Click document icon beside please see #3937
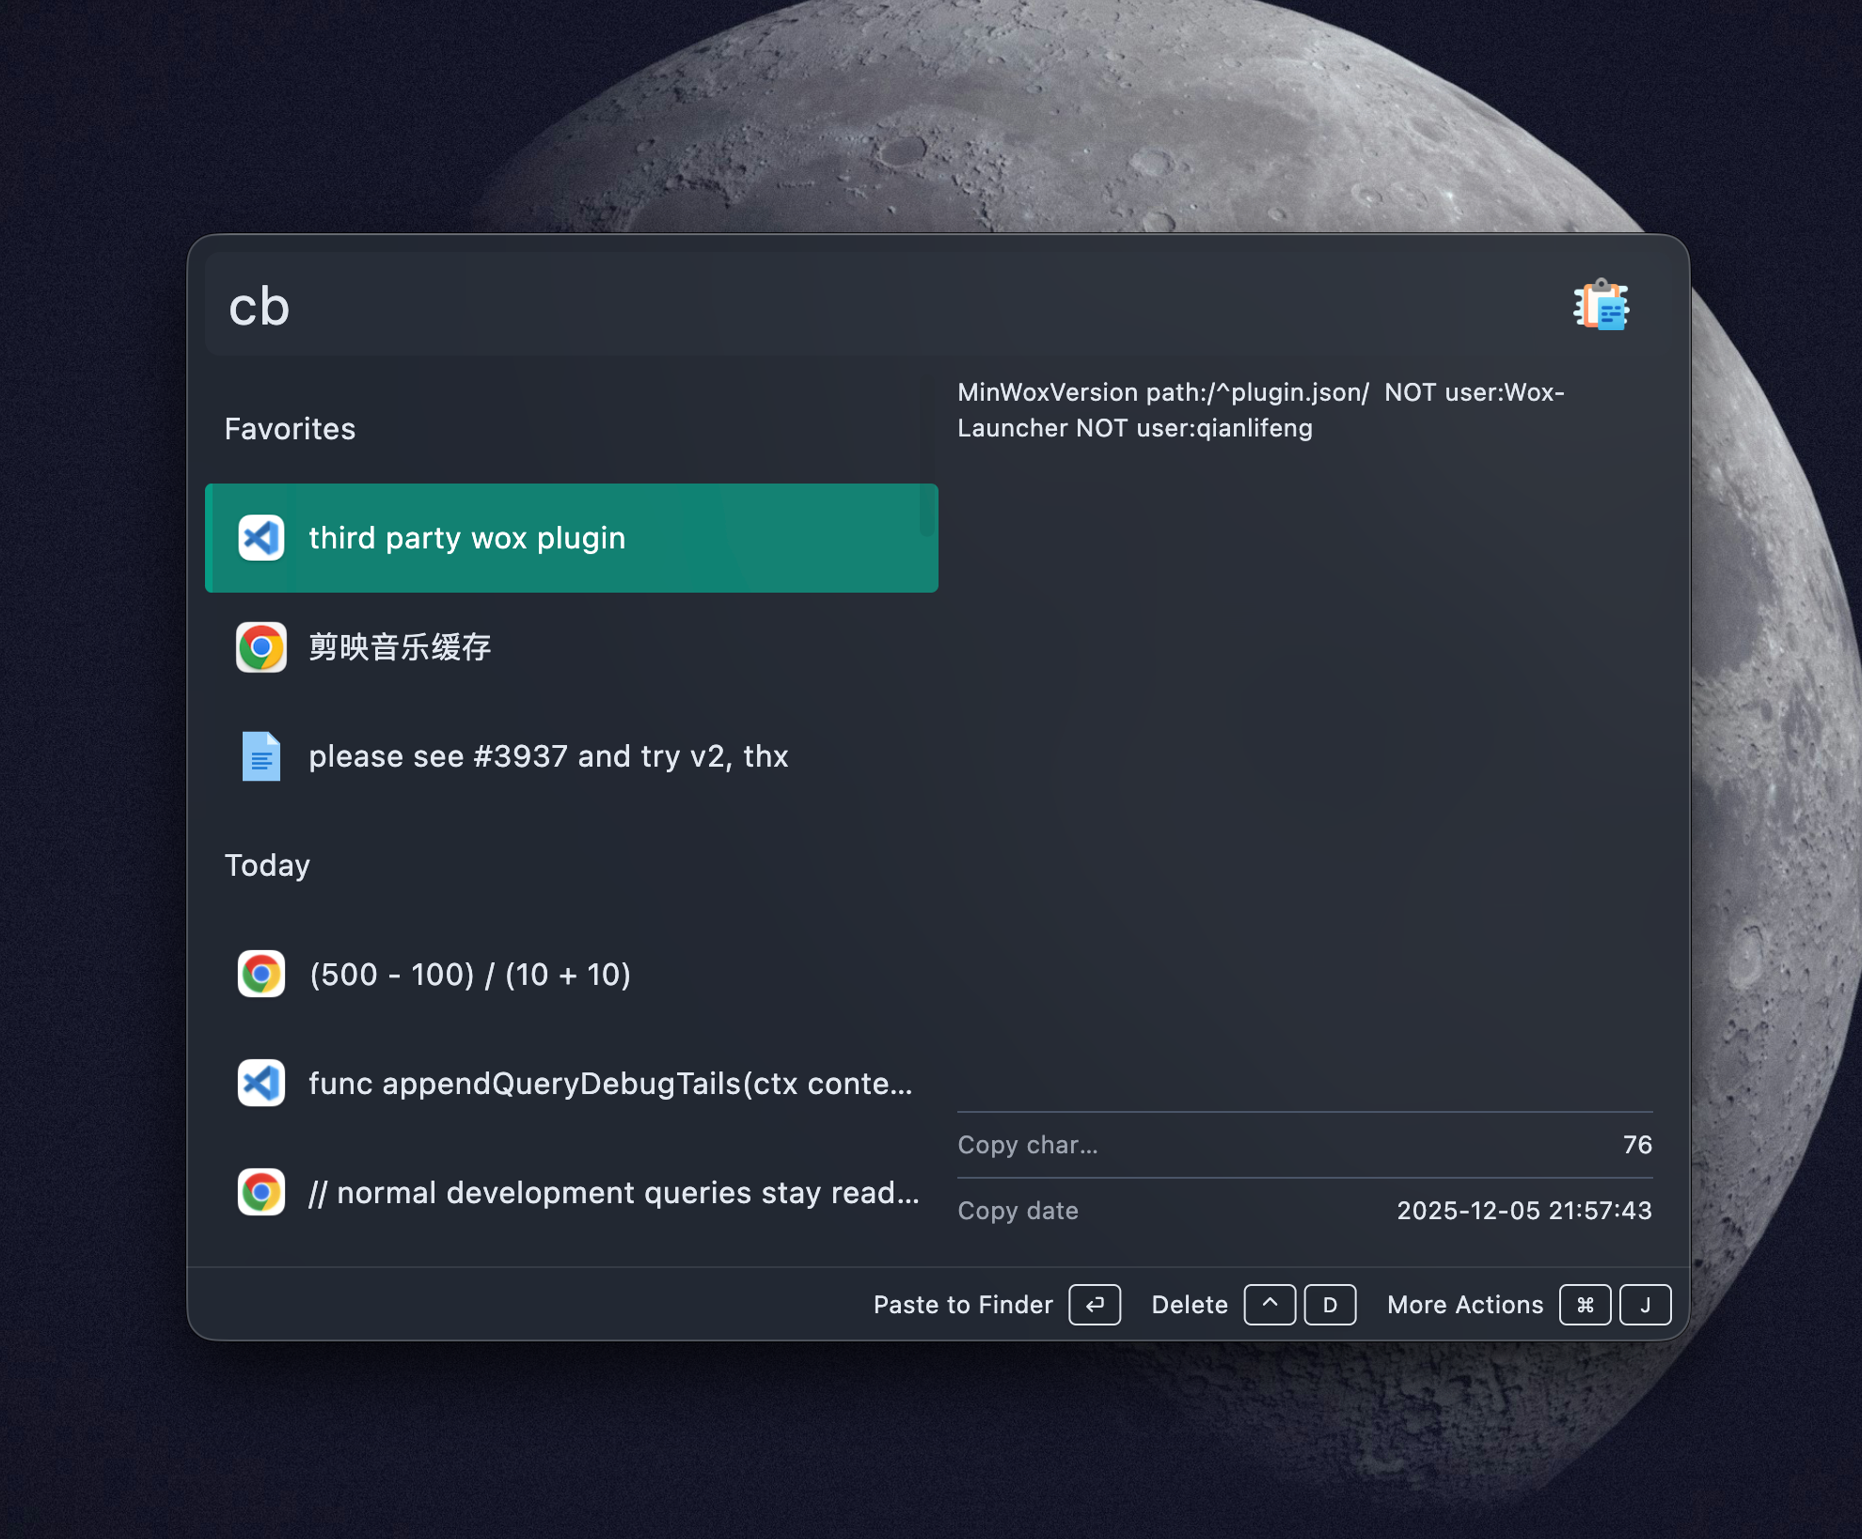This screenshot has height=1539, width=1862. [261, 756]
